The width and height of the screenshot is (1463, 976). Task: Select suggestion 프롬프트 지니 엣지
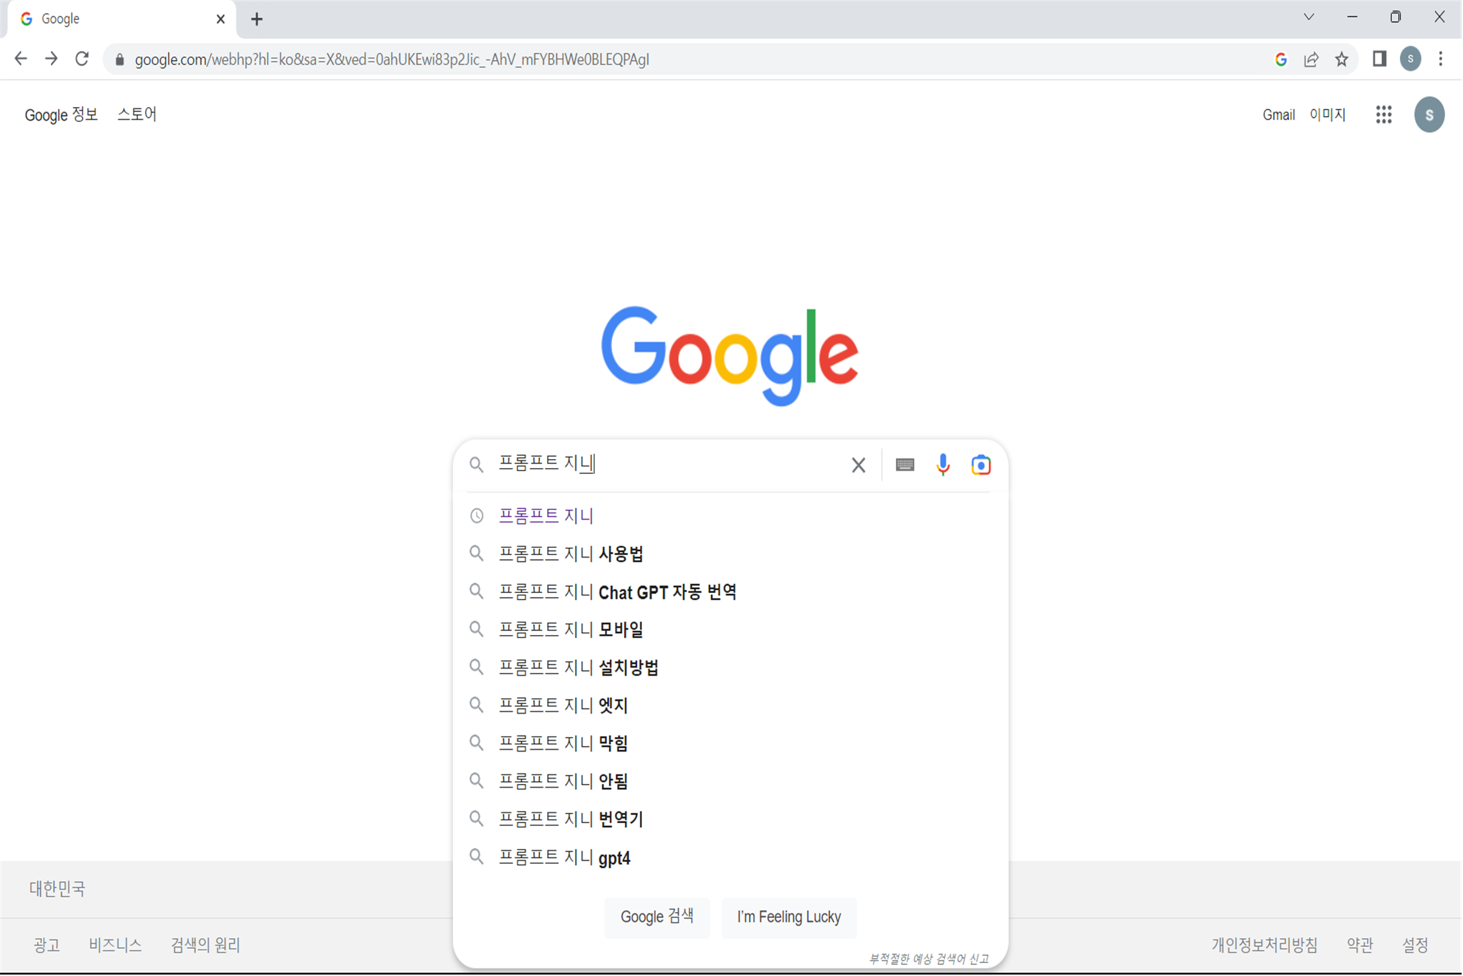(x=730, y=706)
